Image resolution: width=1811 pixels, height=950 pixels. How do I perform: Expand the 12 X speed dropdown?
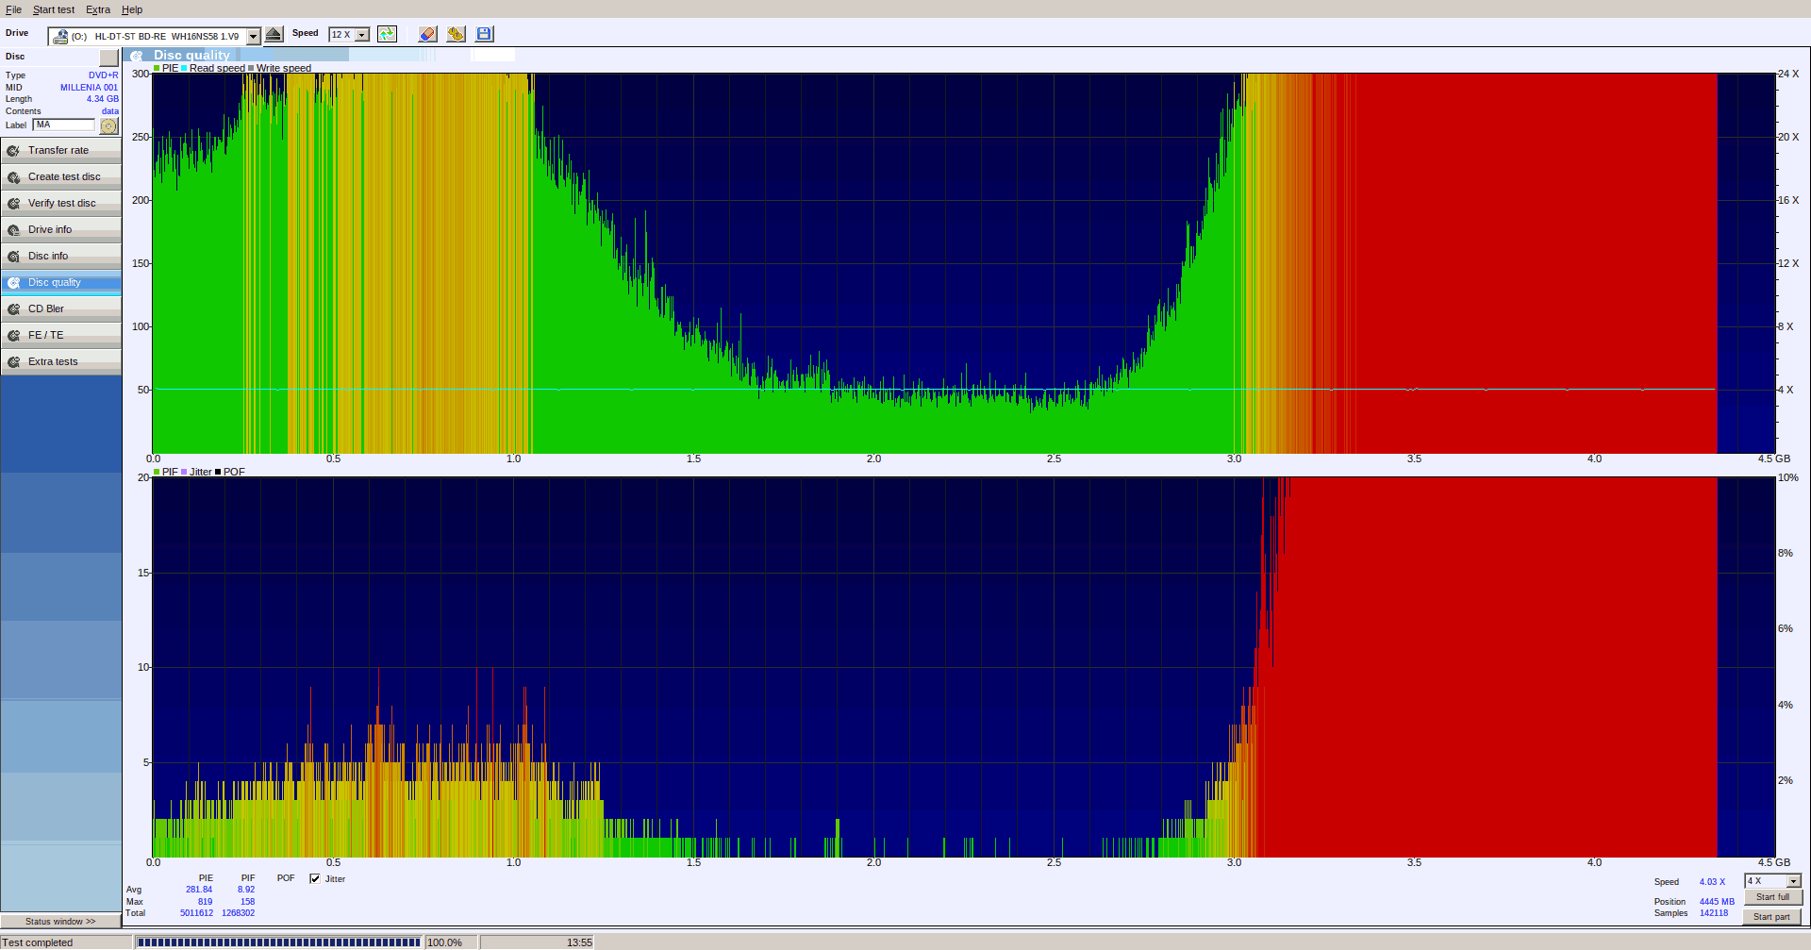pos(360,34)
